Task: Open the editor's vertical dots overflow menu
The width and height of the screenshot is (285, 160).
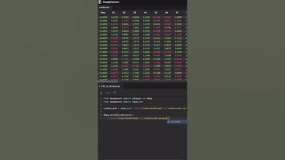Action: point(186,93)
